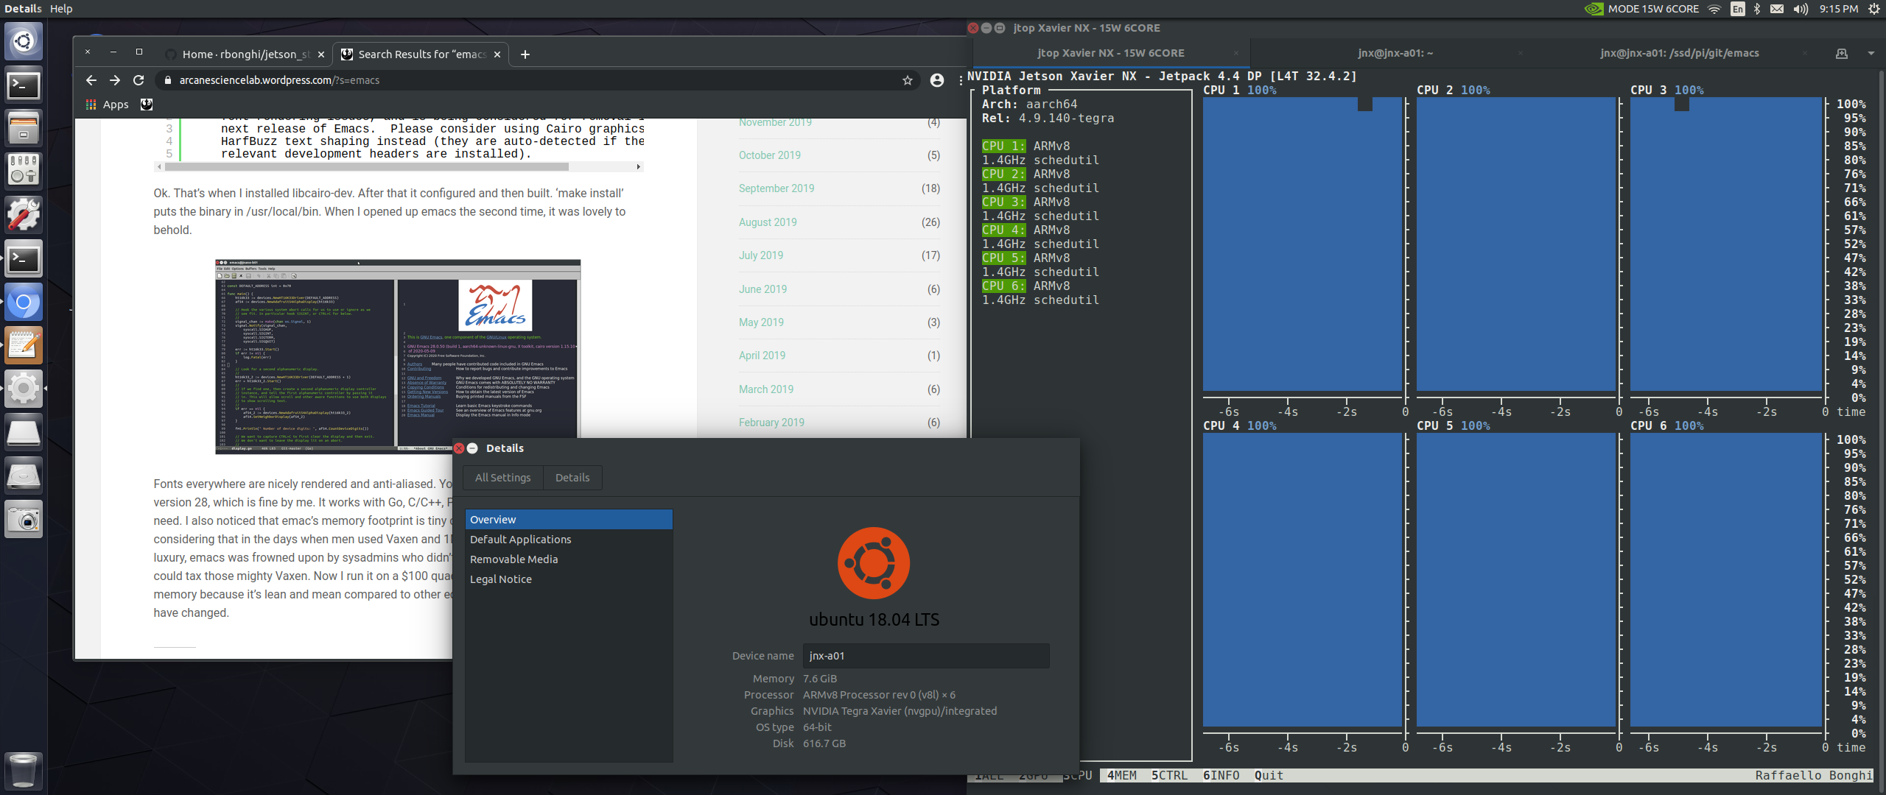Switch to jtop Xavier NX terminal tab
Viewport: 1886px width, 795px height.
point(1109,53)
